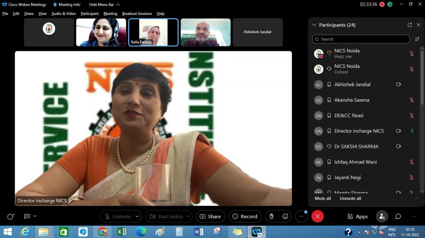Open Microsoft Edge from the taskbar

[x=141, y=232]
